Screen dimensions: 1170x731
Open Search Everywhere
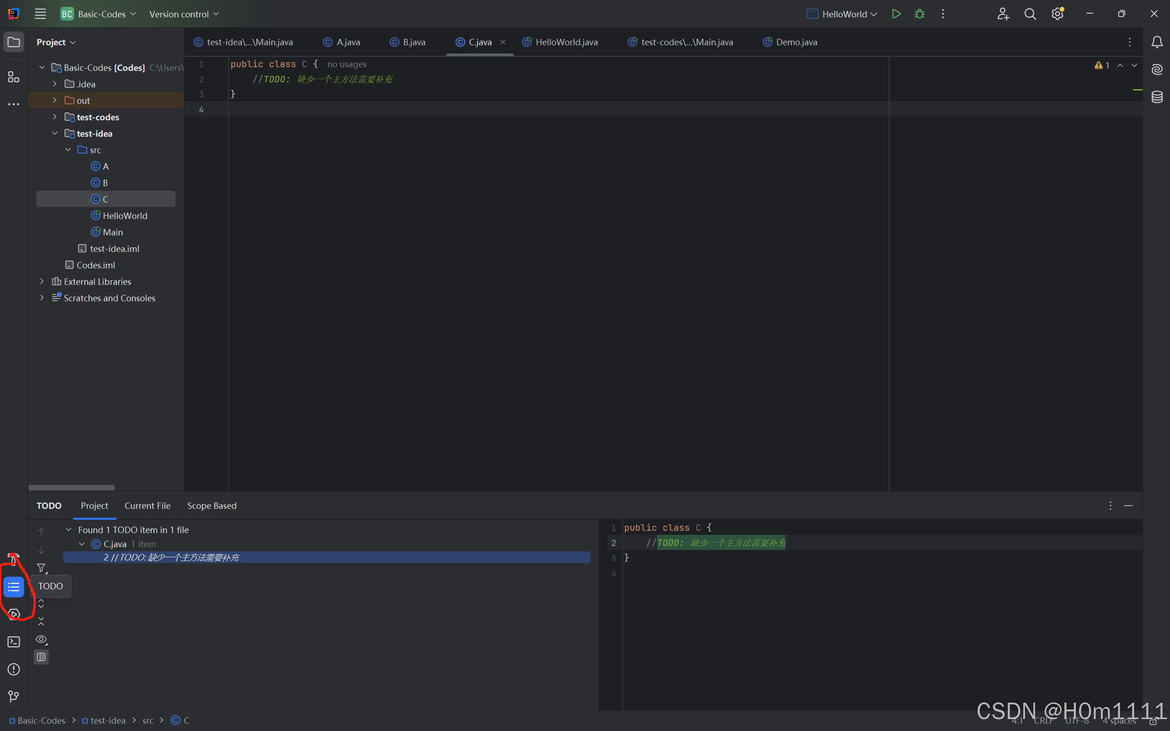(1030, 14)
